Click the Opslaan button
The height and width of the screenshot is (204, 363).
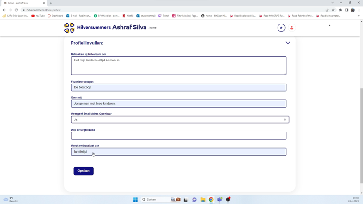[84, 171]
